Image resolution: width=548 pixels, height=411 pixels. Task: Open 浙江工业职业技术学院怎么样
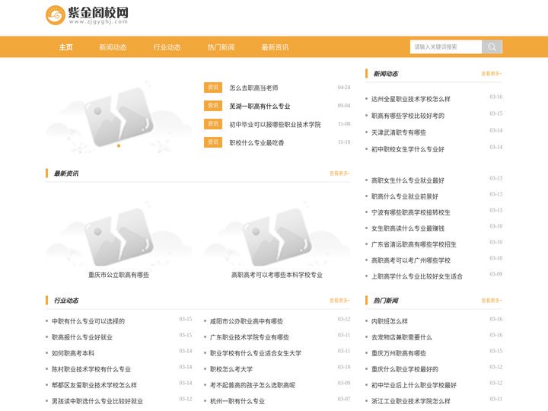(x=411, y=401)
